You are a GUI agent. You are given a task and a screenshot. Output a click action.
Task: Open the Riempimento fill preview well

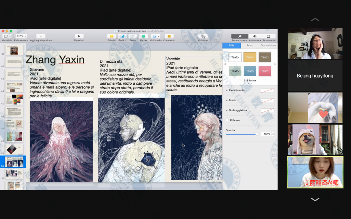pyautogui.click(x=267, y=91)
